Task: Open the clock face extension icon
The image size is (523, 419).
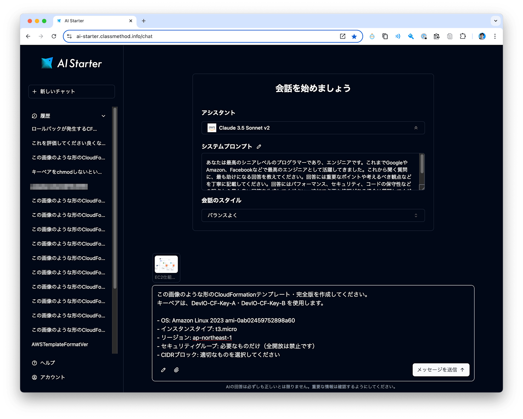Action: pos(372,36)
